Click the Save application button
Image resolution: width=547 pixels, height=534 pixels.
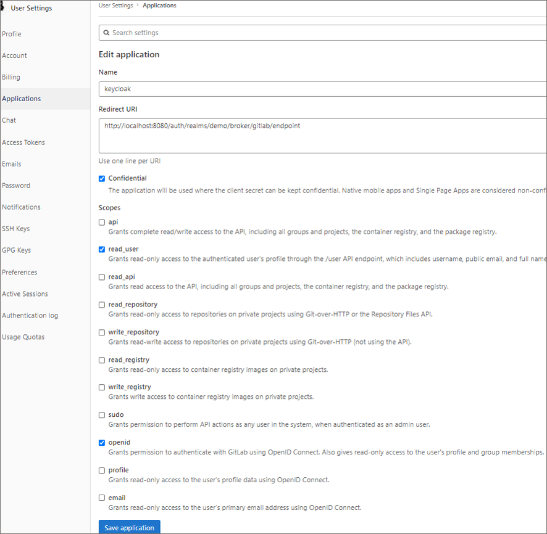(x=129, y=527)
